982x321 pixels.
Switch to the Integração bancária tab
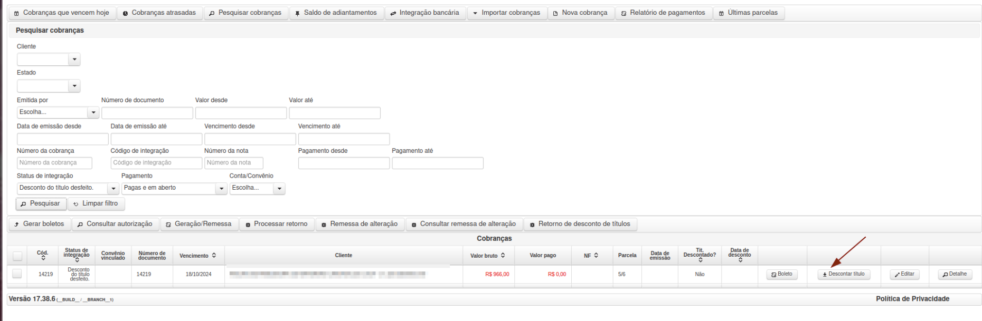point(425,13)
